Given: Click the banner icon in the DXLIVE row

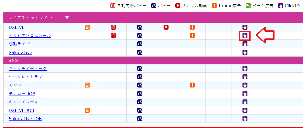Looking at the screenshot, I should (x=140, y=27).
